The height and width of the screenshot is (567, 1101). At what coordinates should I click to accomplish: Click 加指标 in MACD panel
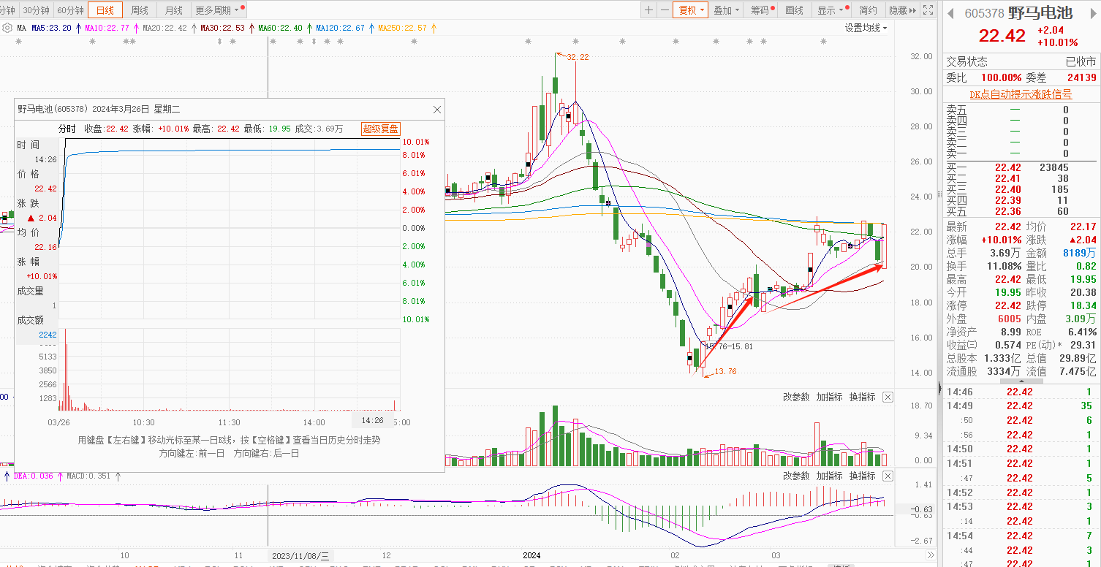(829, 476)
